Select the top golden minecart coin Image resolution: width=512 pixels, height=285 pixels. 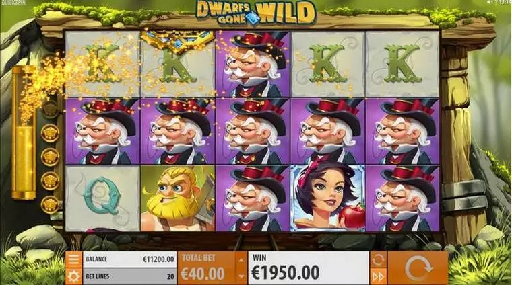tap(50, 133)
